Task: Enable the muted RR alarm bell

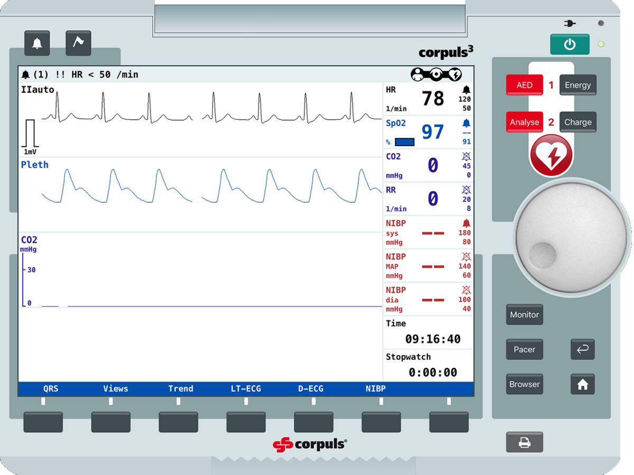Action: click(466, 190)
